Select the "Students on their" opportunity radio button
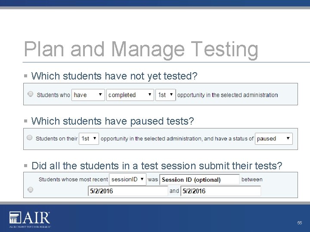Screen dimensions: 310x232 (30, 138)
